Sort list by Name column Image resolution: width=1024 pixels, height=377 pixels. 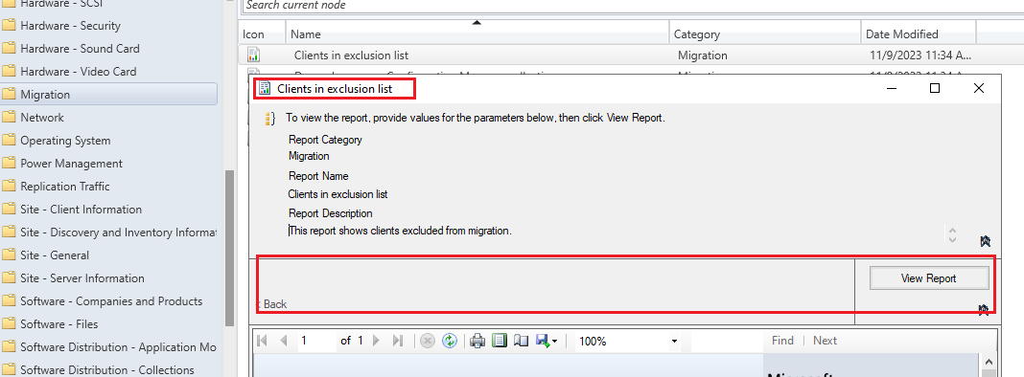(477, 33)
